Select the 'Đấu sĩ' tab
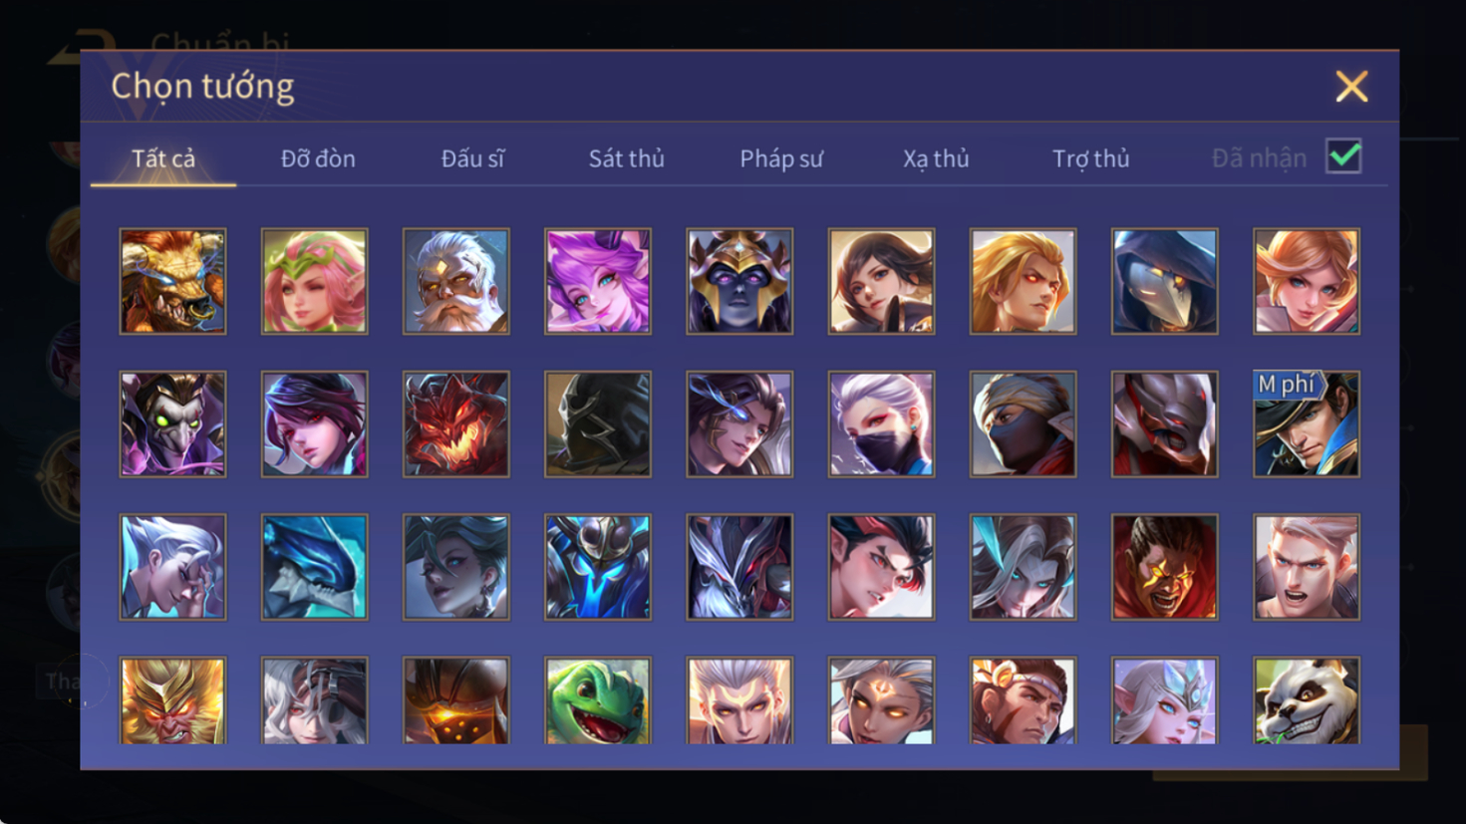The width and height of the screenshot is (1466, 824). (472, 158)
